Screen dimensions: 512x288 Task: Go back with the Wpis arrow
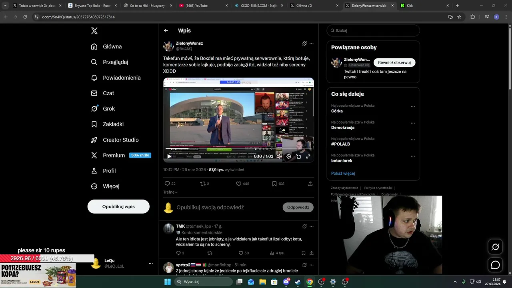[166, 30]
